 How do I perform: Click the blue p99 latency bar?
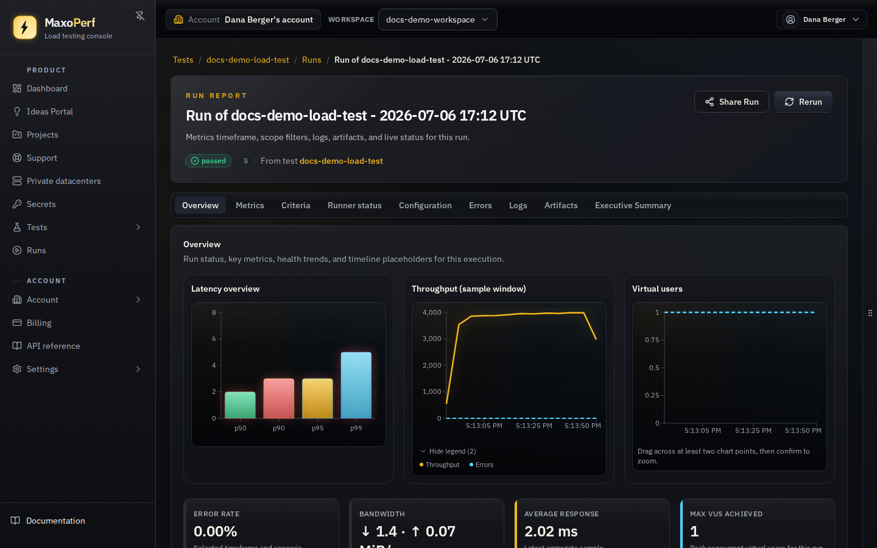356,385
